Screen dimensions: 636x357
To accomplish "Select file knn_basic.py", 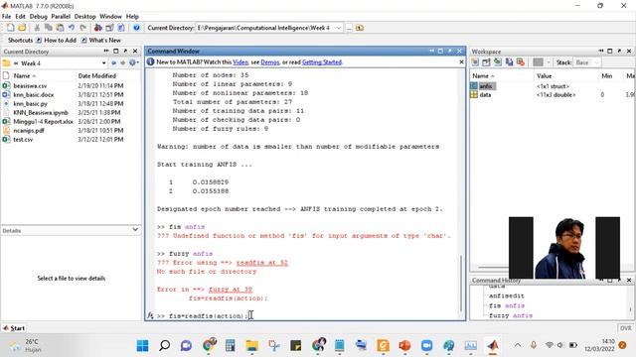I will tap(30, 103).
